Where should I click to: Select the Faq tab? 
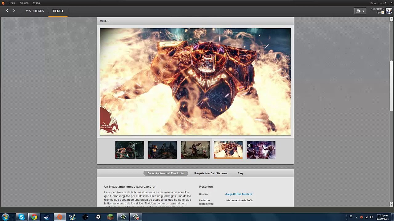(x=240, y=173)
